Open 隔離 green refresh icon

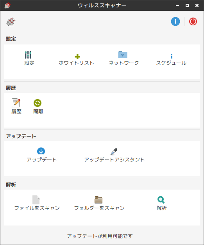pyautogui.click(x=38, y=103)
